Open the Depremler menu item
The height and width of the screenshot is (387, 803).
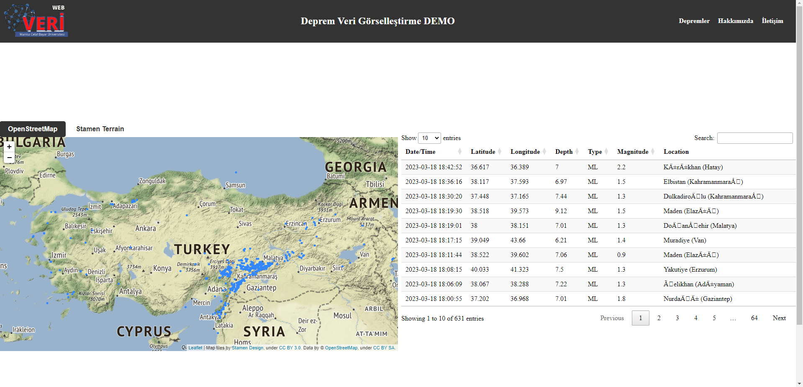[x=694, y=21]
